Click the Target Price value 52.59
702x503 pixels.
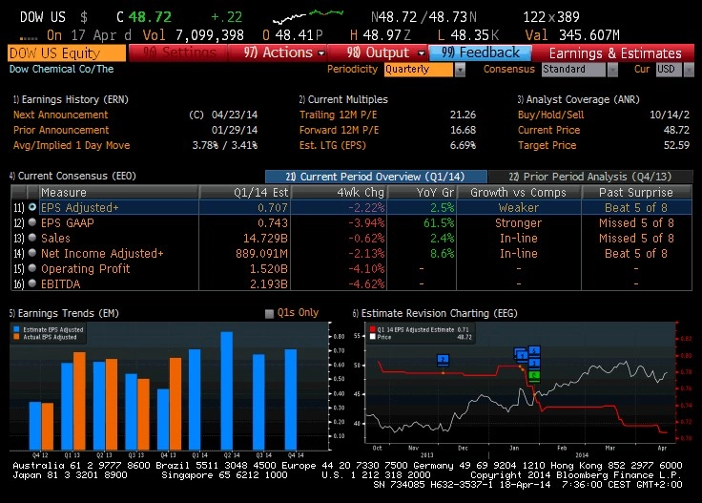[676, 145]
